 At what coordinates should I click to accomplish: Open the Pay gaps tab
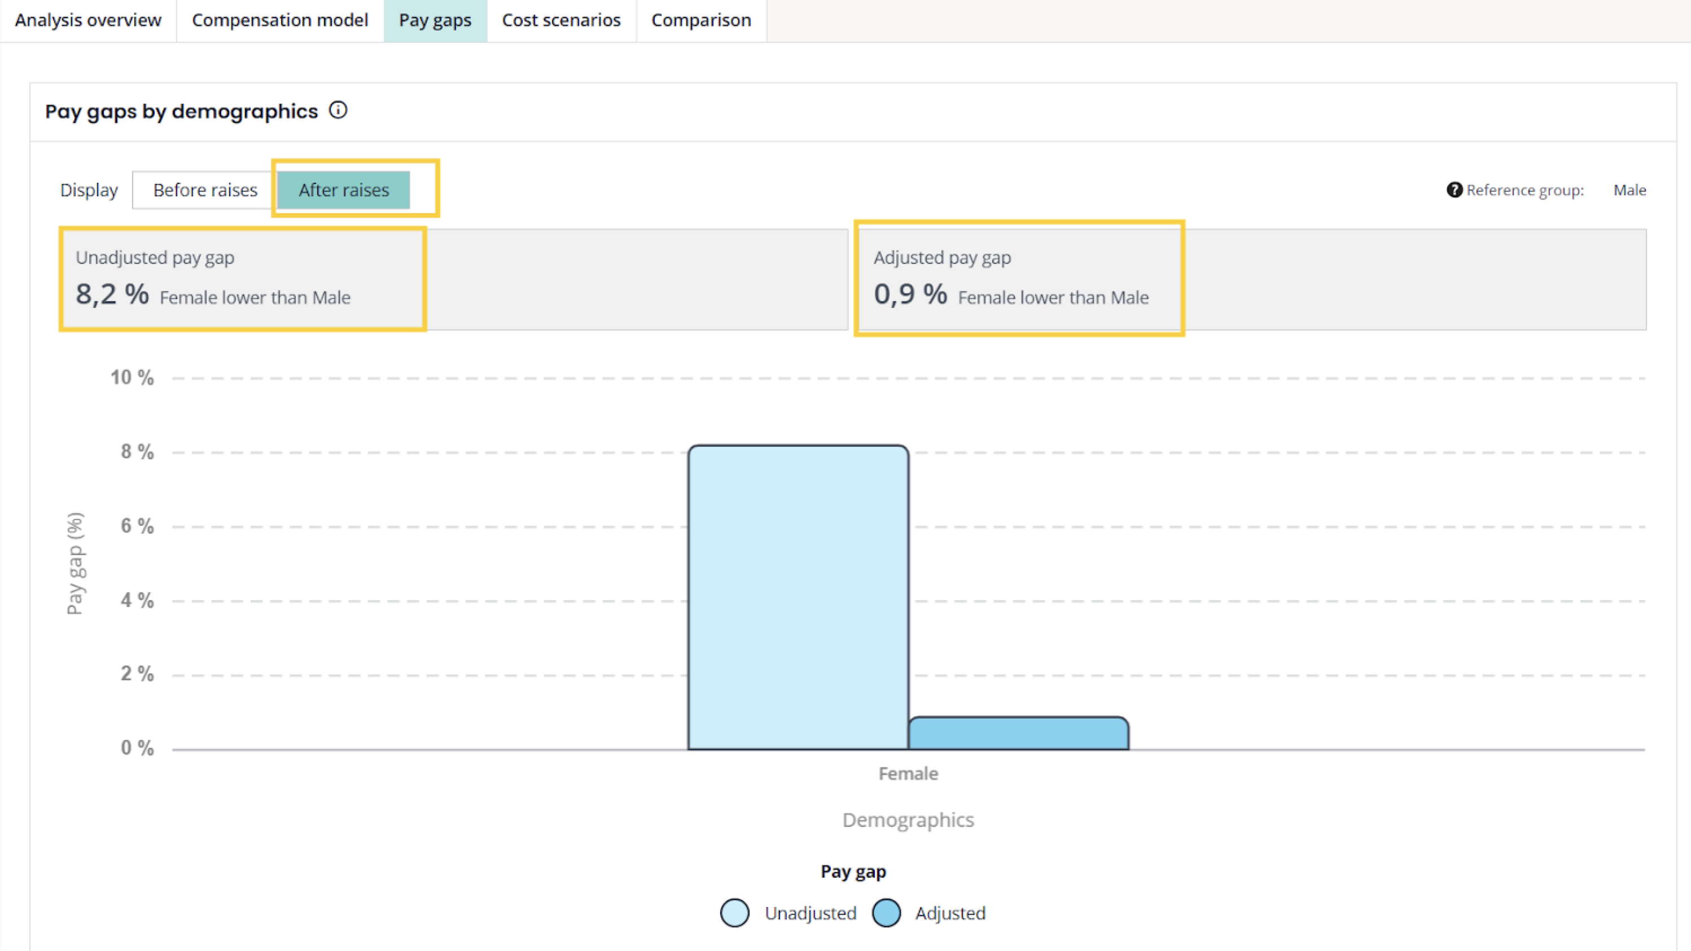coord(435,20)
